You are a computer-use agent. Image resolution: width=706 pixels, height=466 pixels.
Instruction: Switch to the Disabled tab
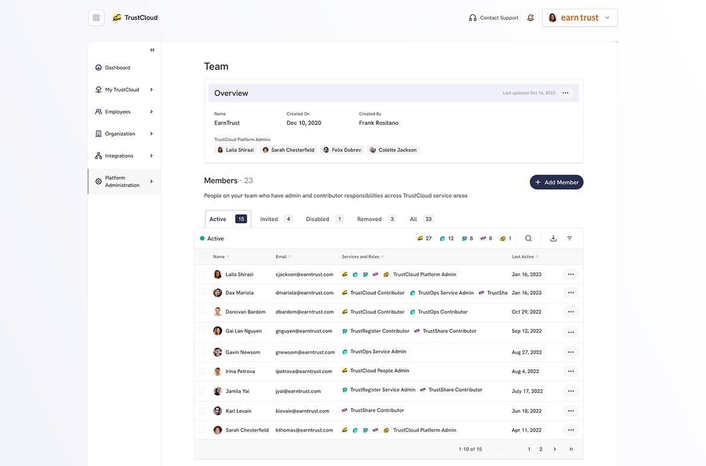pos(325,219)
